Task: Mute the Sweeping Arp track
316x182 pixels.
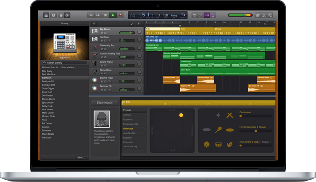Action: tap(102, 49)
